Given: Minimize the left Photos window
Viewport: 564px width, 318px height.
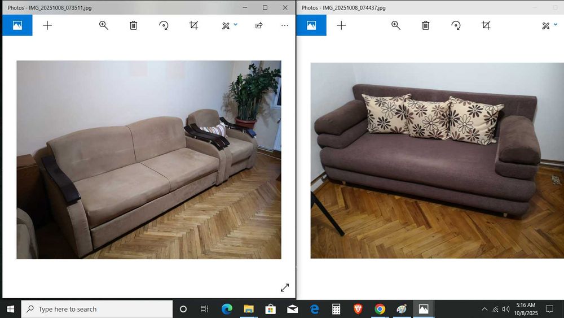Looking at the screenshot, I should pyautogui.click(x=245, y=7).
